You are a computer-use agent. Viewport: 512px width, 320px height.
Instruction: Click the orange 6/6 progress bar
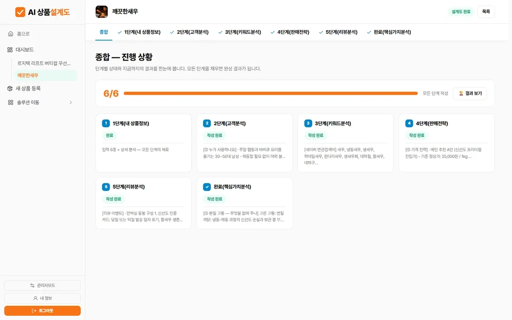click(271, 93)
